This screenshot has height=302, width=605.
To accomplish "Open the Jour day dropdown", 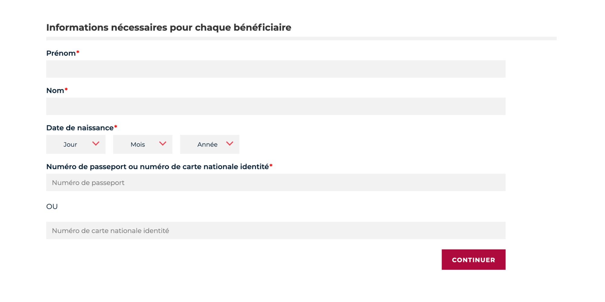I will coord(76,144).
